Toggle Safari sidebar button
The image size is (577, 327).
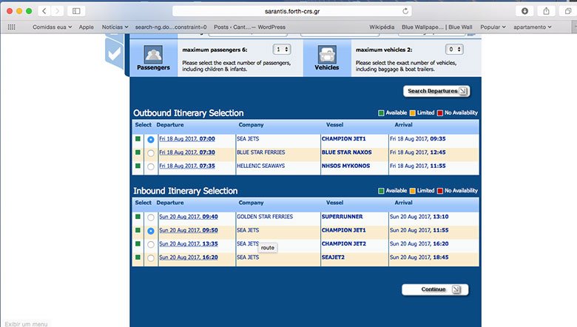coord(76,11)
